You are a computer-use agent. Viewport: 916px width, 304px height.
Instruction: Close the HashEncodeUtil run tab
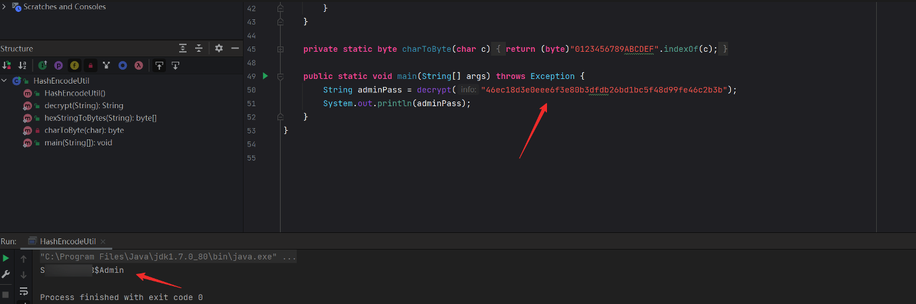104,242
